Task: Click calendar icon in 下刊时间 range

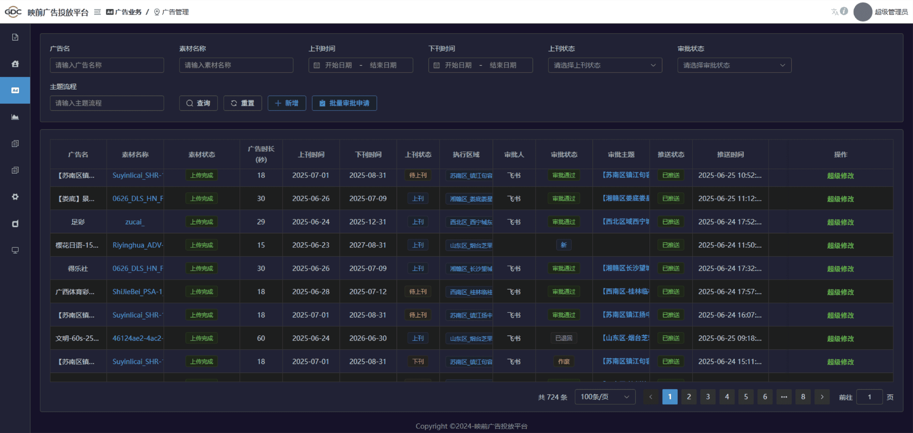Action: (x=436, y=65)
